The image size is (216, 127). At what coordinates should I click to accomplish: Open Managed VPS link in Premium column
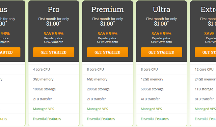pyautogui.click(x=98, y=109)
